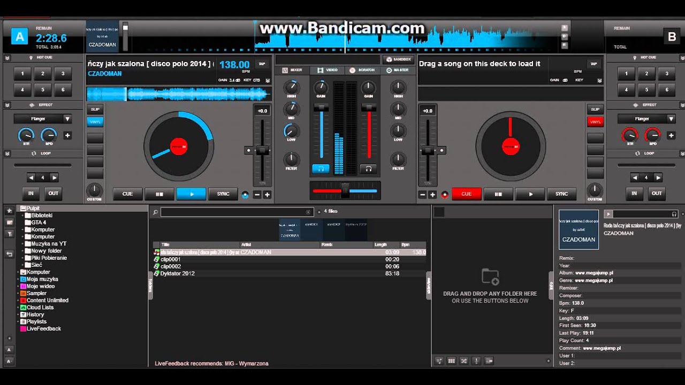685x385 pixels.
Task: Click deck B pitch slider handle
Action: 428,151
